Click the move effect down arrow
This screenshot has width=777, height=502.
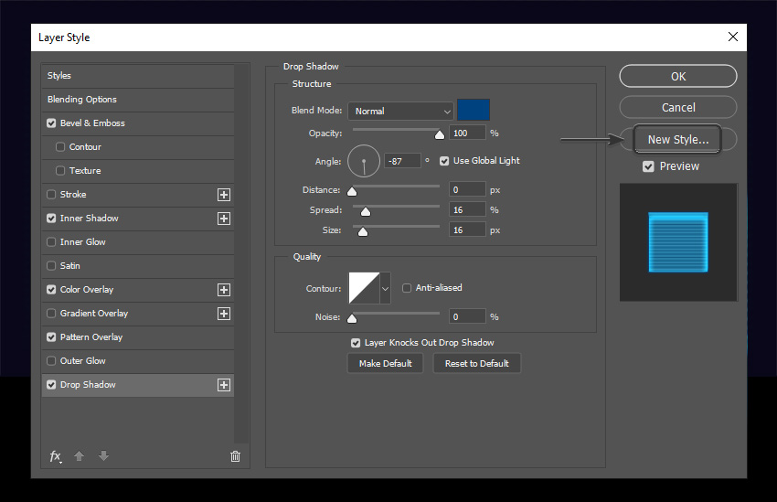pos(103,456)
